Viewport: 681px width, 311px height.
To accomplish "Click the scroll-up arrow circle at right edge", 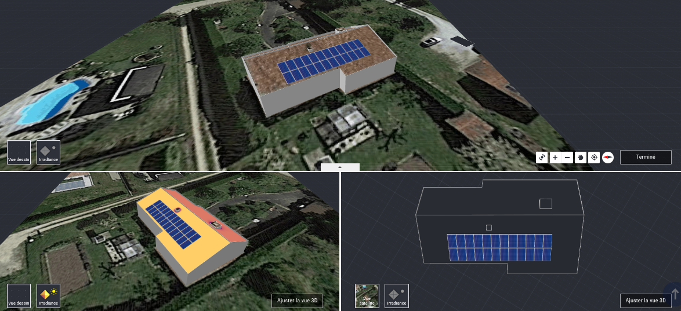I will [675, 294].
